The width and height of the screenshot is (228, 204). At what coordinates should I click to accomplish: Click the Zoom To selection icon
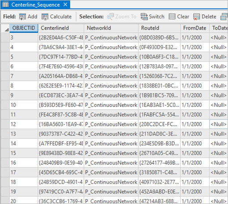(x=110, y=17)
